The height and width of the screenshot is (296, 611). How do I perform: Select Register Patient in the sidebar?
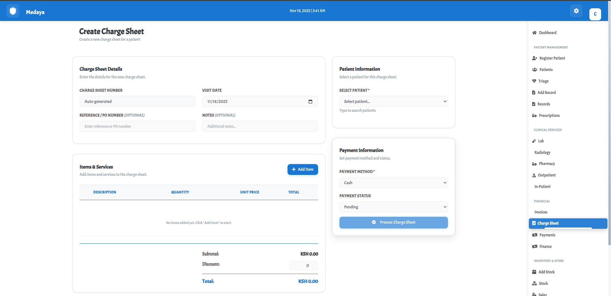point(552,58)
